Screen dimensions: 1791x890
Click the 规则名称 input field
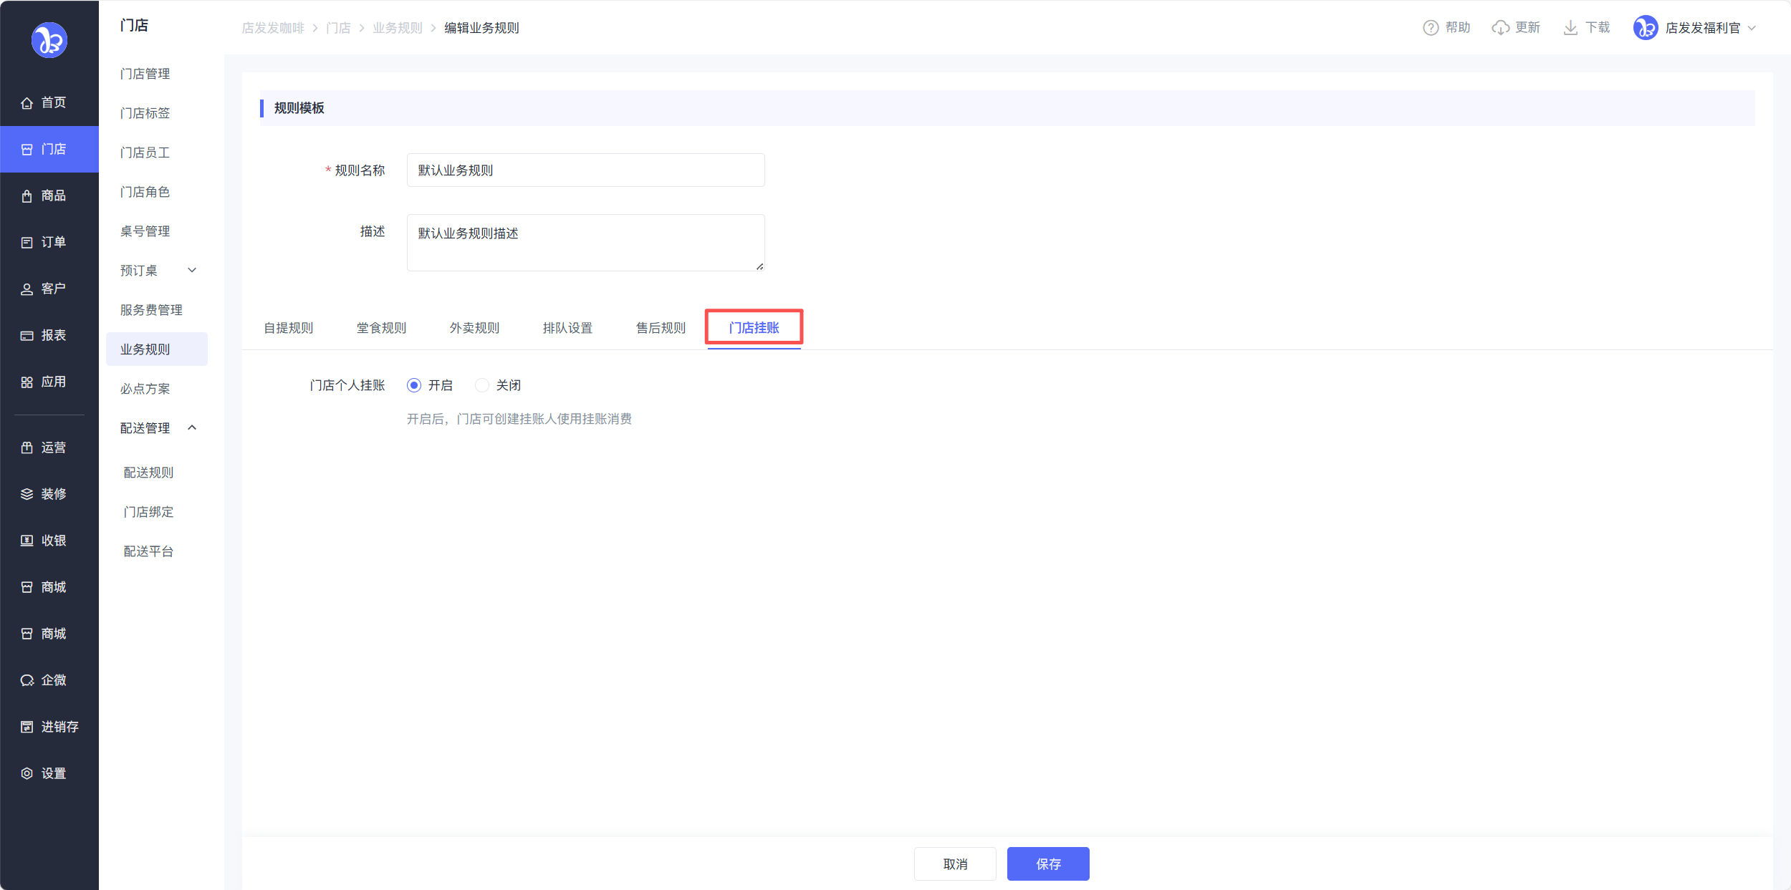(x=585, y=170)
